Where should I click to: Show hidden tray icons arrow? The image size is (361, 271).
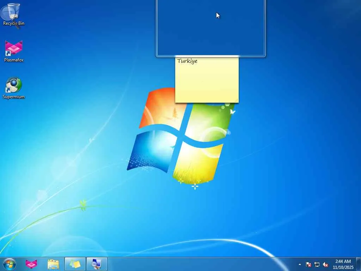tap(300, 264)
